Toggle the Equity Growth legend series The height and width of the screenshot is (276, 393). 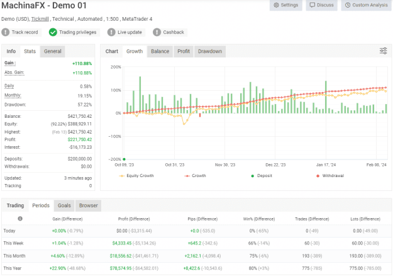136,176
